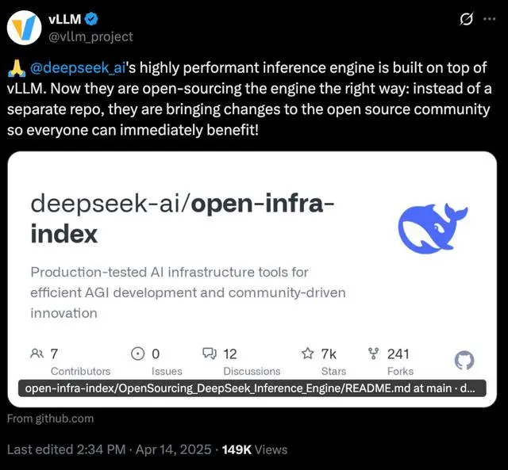This screenshot has height=470, width=508.
Task: Click the 149K Views count
Action: click(x=255, y=449)
